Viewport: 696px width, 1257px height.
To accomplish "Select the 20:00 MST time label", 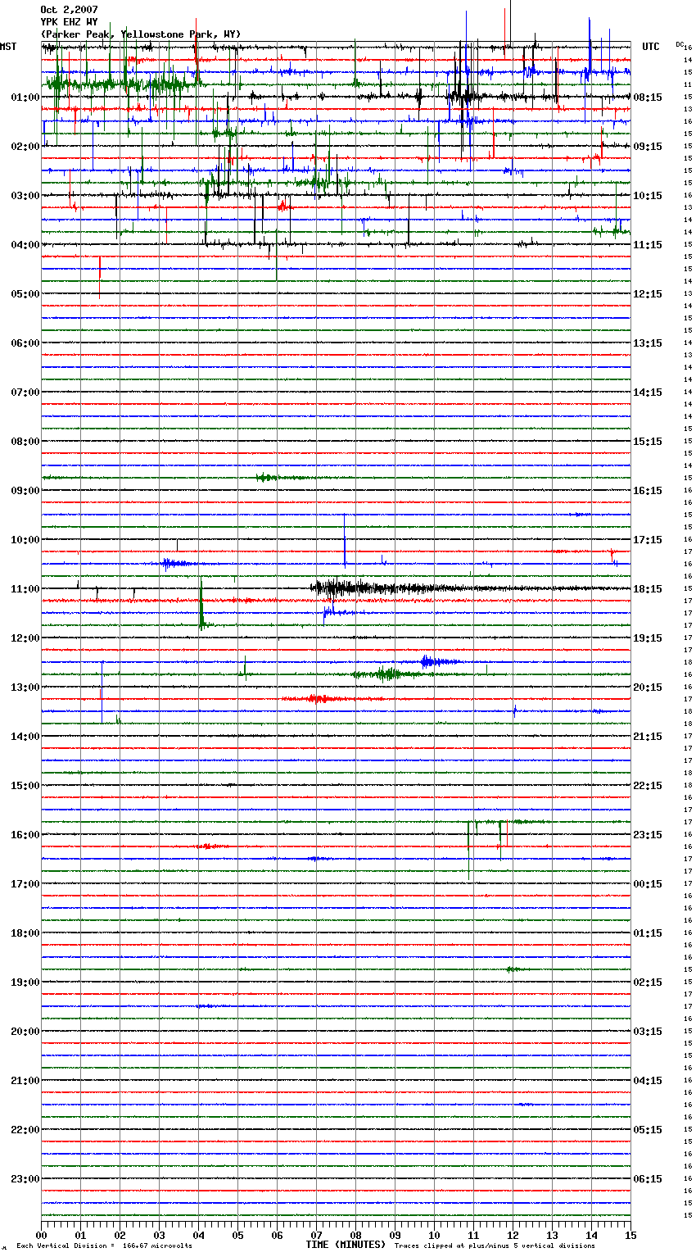I will click(25, 1032).
